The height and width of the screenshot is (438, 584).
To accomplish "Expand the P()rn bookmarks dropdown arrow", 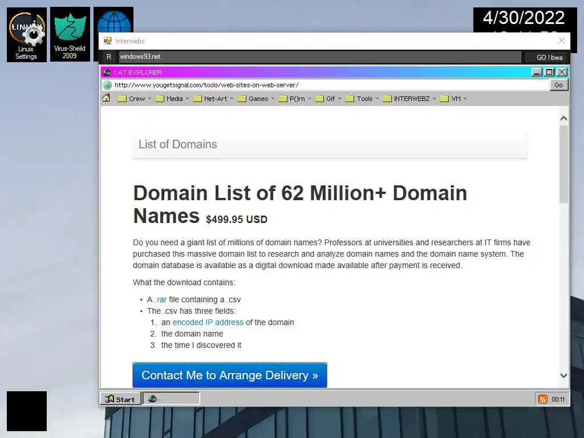I will point(309,99).
